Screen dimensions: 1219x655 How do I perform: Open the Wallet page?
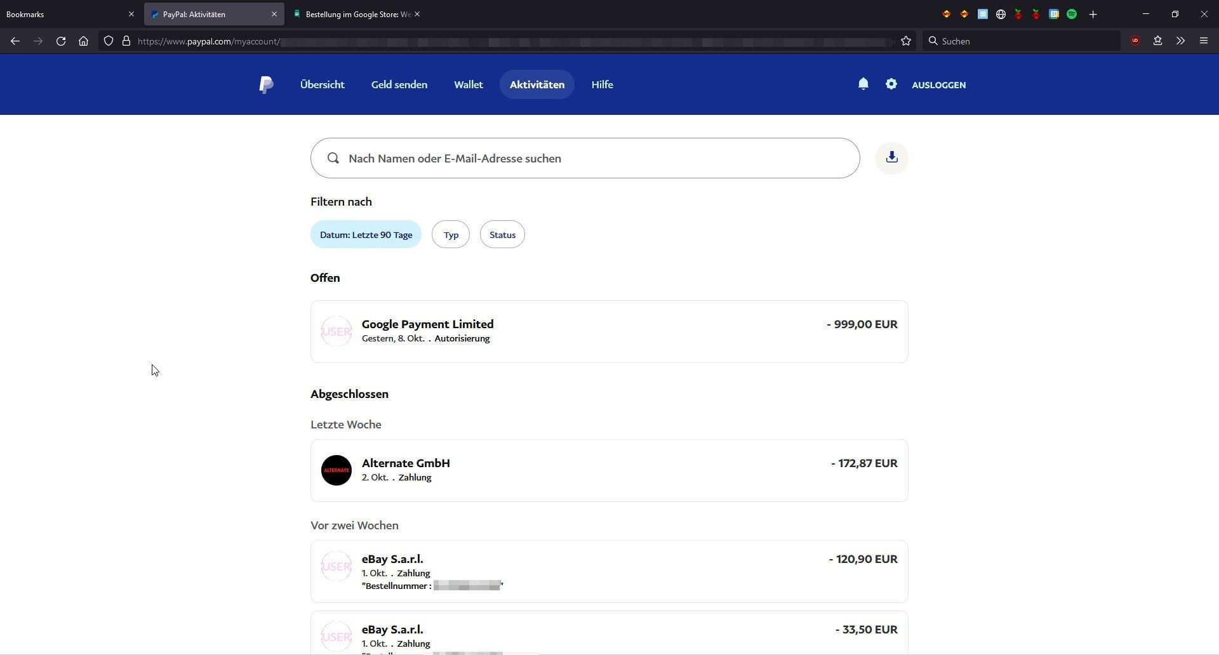[468, 84]
